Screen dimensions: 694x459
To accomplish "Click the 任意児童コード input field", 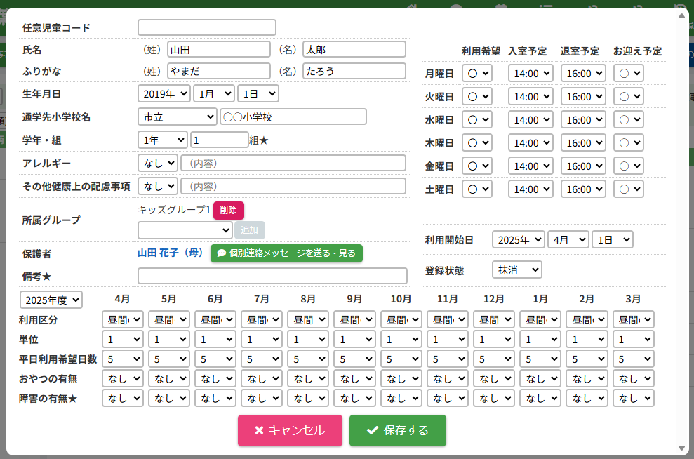I will click(x=207, y=27).
